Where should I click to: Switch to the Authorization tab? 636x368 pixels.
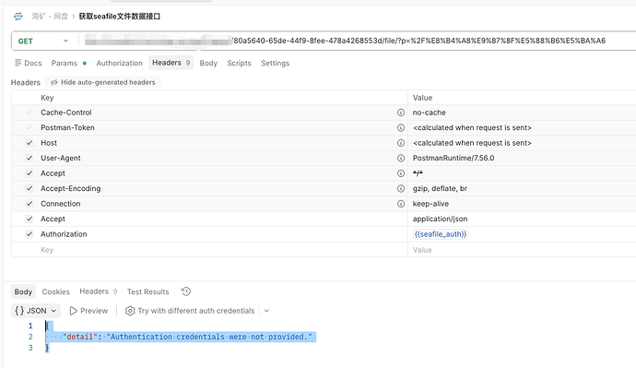119,63
